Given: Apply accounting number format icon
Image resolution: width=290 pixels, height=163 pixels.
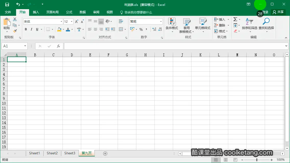Looking at the screenshot, I should click(132, 29).
